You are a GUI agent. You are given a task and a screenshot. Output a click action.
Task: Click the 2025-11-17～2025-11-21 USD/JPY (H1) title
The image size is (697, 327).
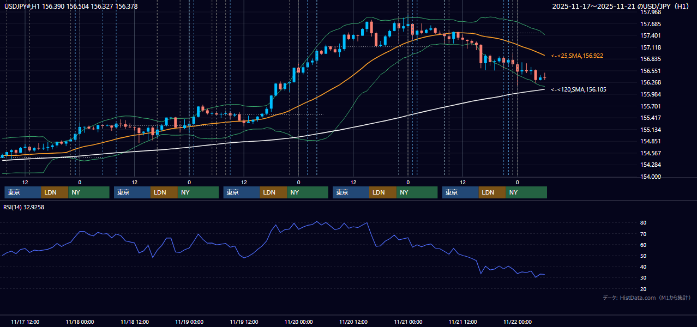point(621,6)
